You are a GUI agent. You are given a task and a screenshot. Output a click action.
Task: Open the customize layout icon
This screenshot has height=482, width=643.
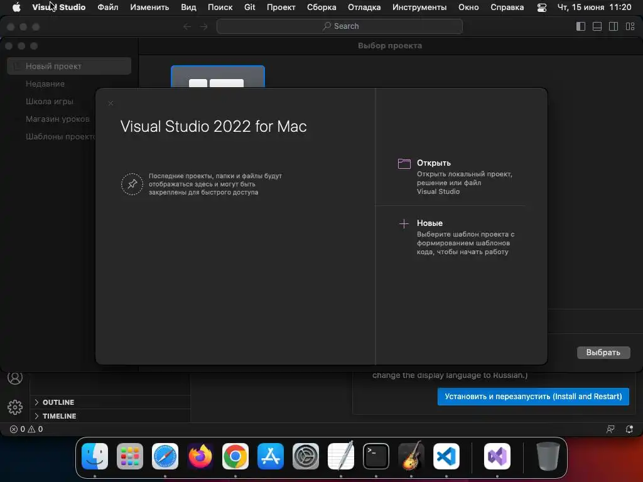pyautogui.click(x=630, y=26)
